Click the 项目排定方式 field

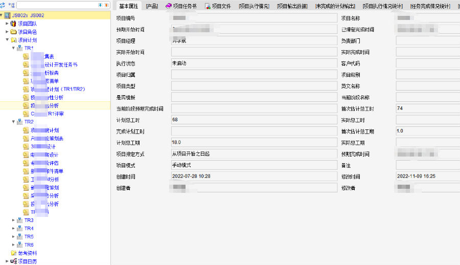[254, 154]
